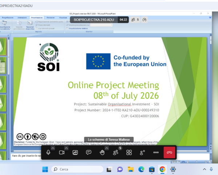Click the slide title Online Project Meeting
The height and width of the screenshot is (175, 218).
[113, 85]
